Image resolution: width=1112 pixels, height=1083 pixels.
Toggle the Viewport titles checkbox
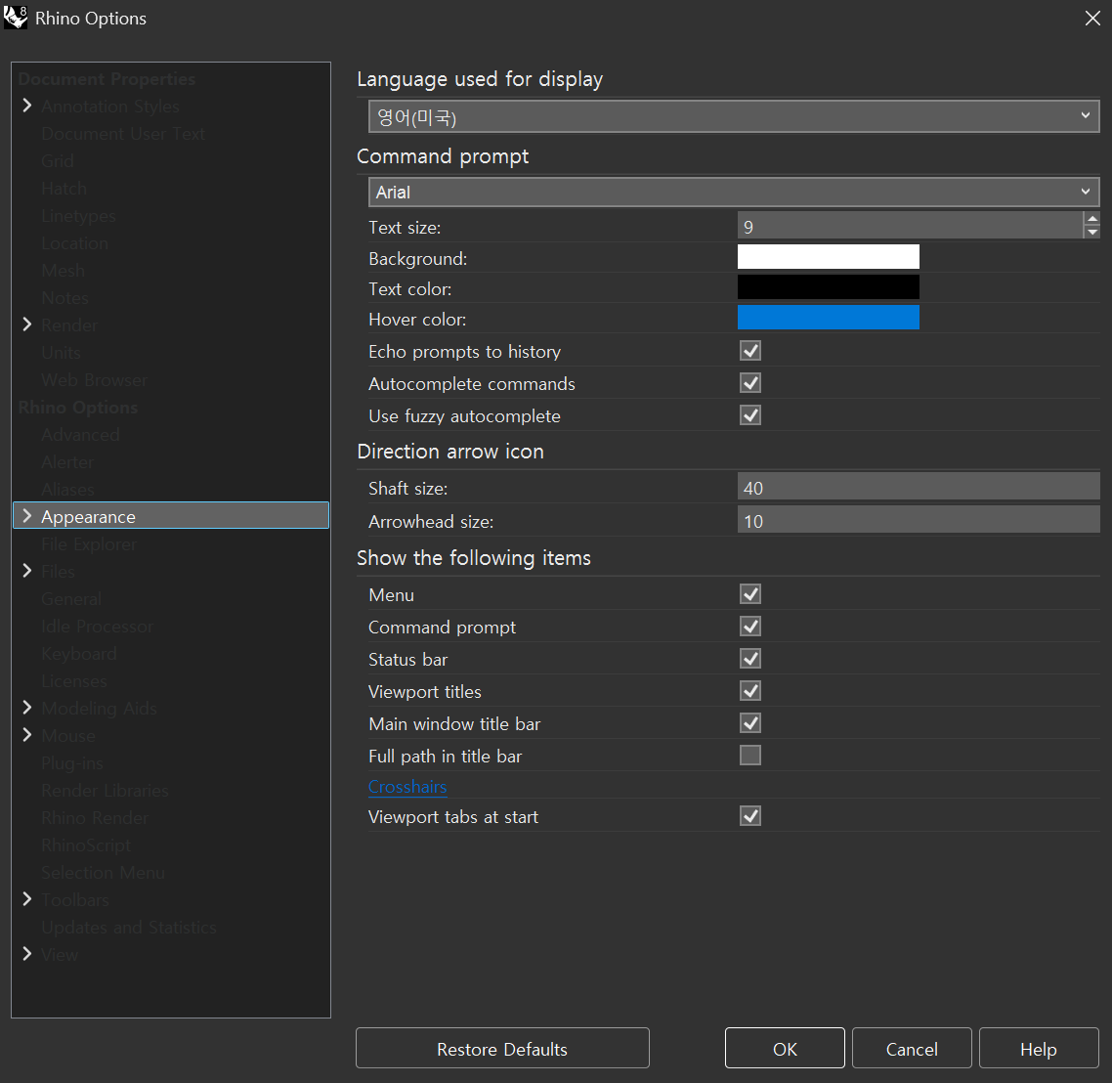(x=750, y=691)
